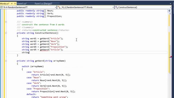Image resolution: width=174 pixels, height=98 pixels.
Task: Collapse the summary comment block
Action: 6,22
